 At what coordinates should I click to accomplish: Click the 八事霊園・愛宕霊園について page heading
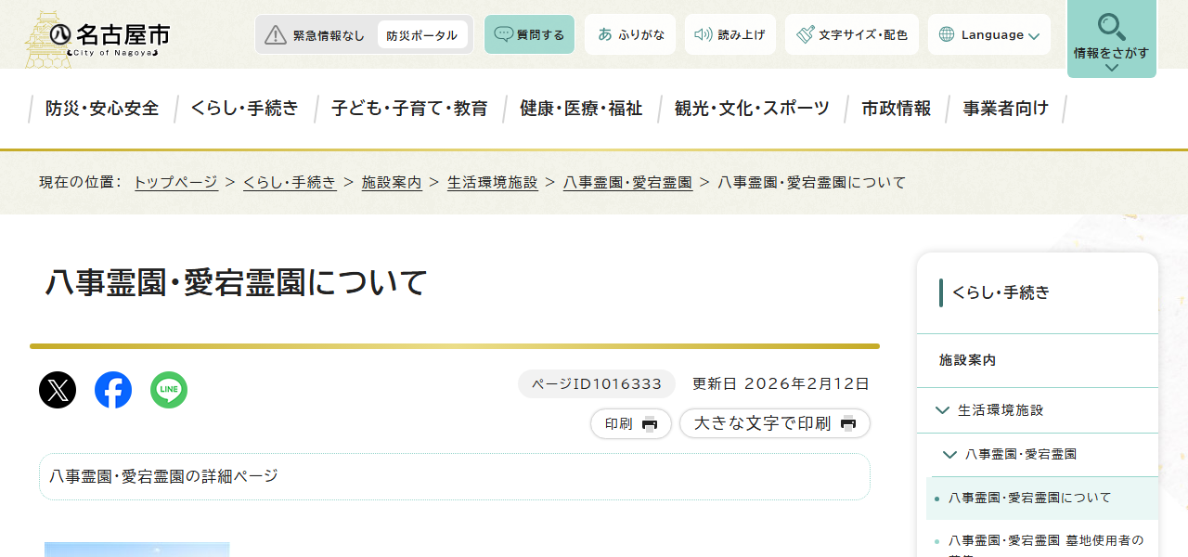237,283
